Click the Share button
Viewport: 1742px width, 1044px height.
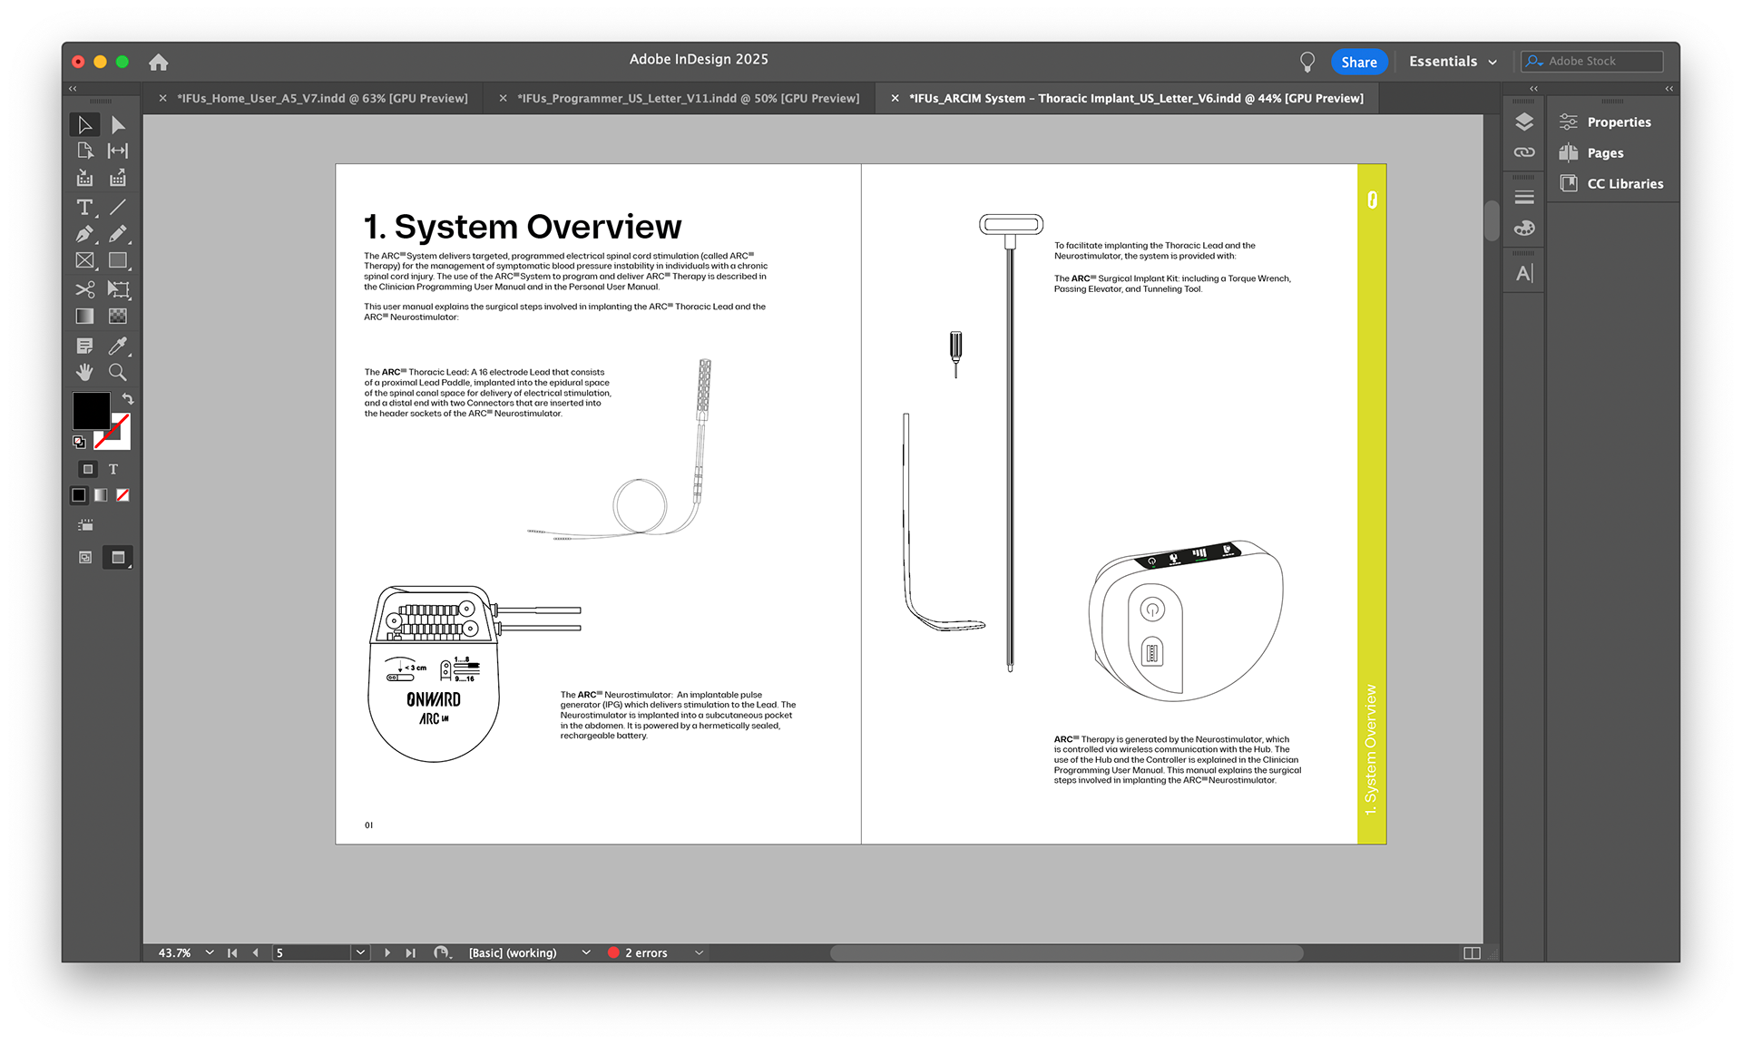pos(1358,62)
